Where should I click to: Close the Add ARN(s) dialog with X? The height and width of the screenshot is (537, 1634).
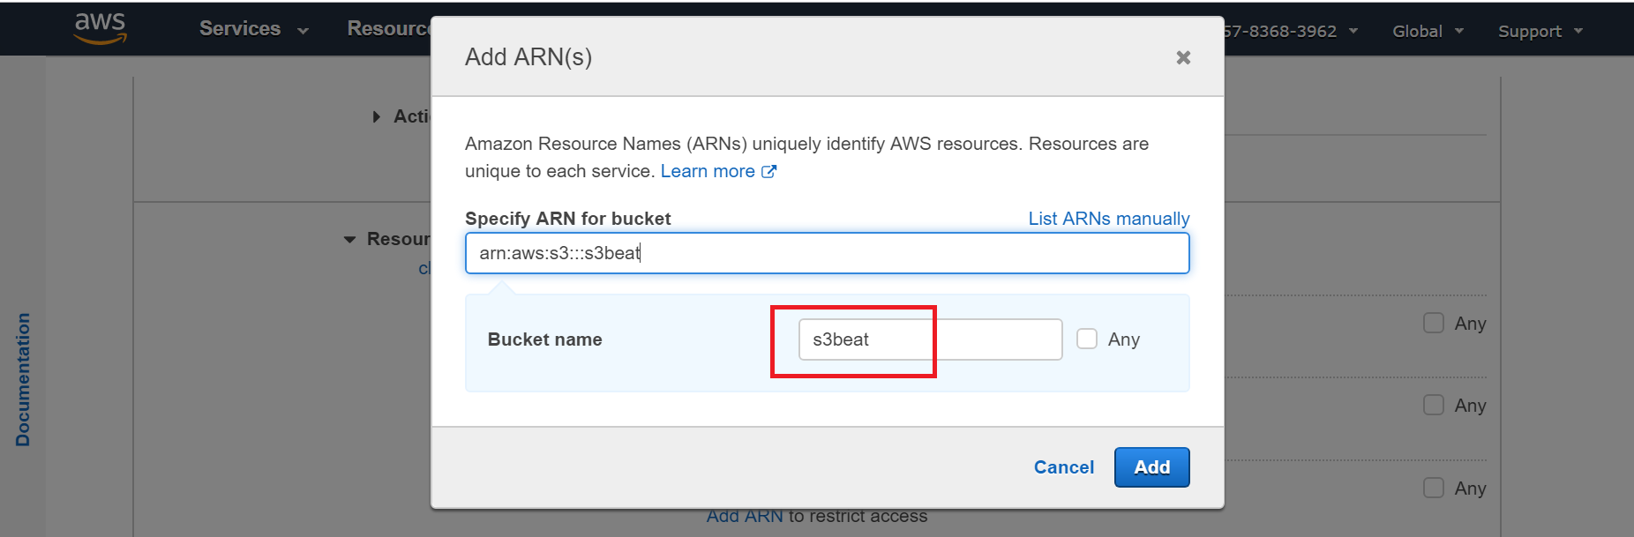coord(1183,57)
